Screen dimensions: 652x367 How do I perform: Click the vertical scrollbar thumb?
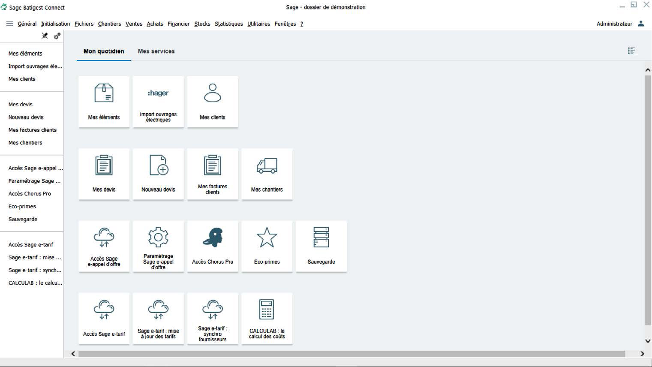click(648, 200)
